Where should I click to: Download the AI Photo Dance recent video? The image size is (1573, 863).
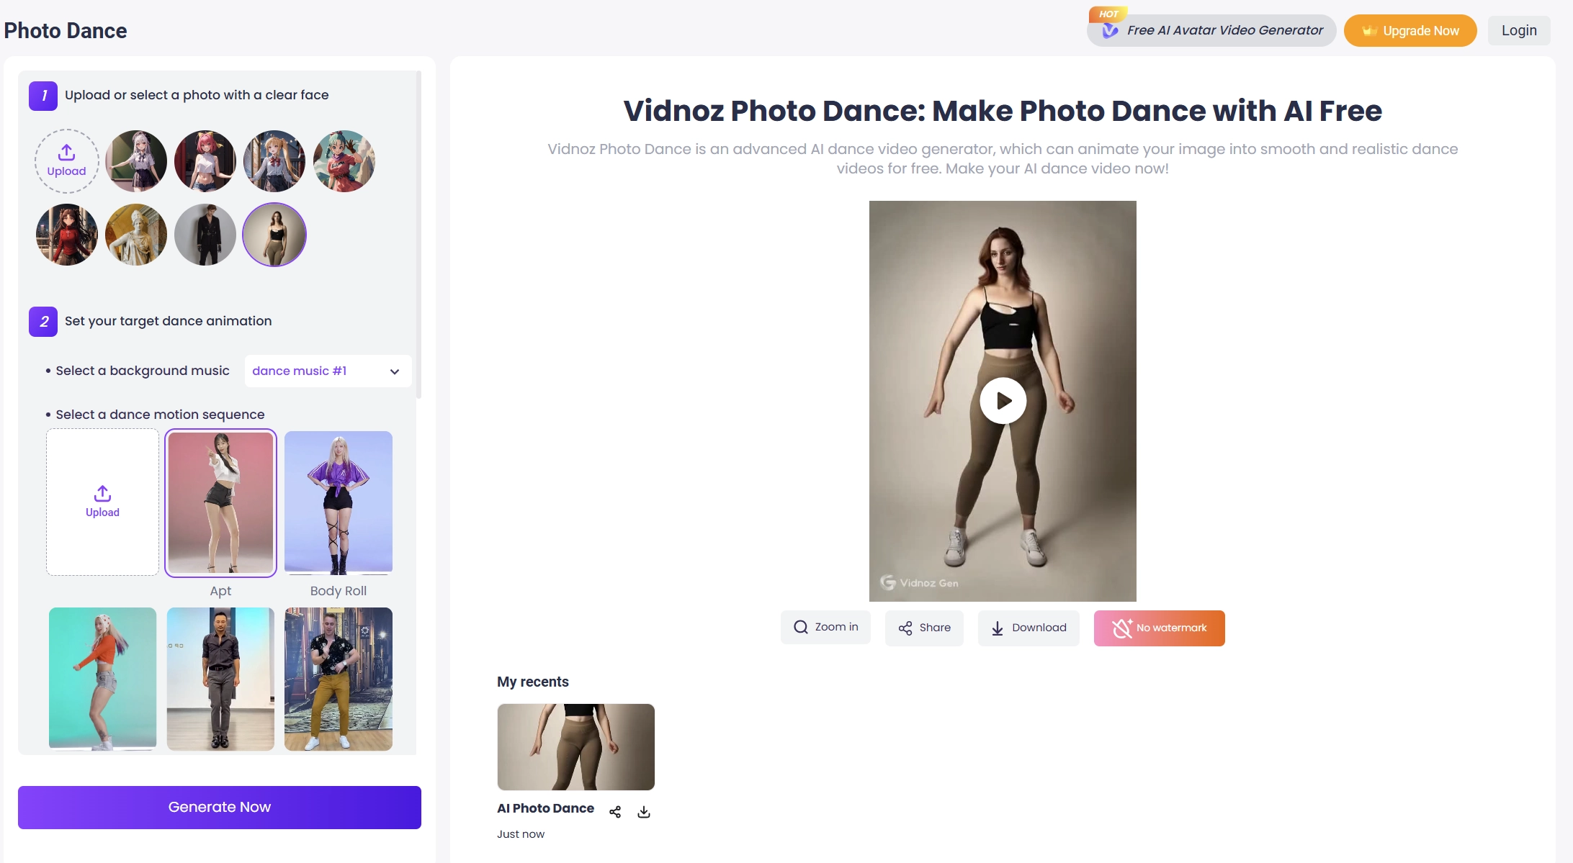(643, 811)
